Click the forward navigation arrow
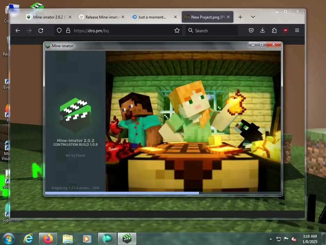Viewport: 326px width, 245px height. coord(29,31)
